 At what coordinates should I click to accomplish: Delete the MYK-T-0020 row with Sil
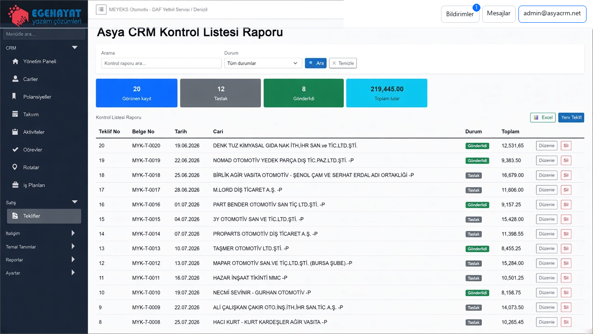click(x=566, y=146)
